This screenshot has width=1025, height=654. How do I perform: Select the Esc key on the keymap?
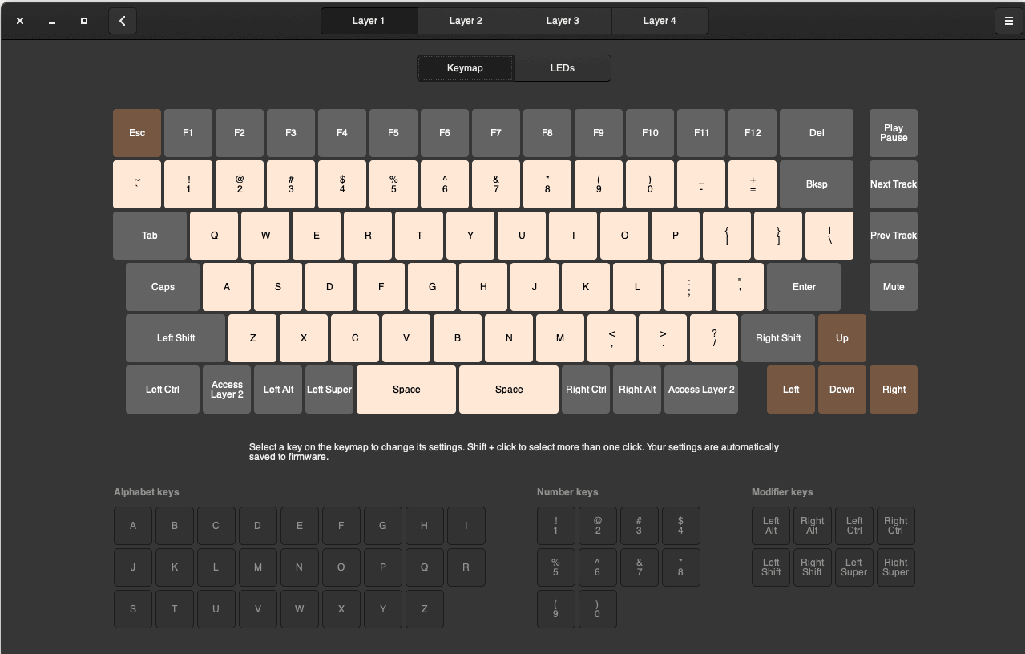coord(136,132)
